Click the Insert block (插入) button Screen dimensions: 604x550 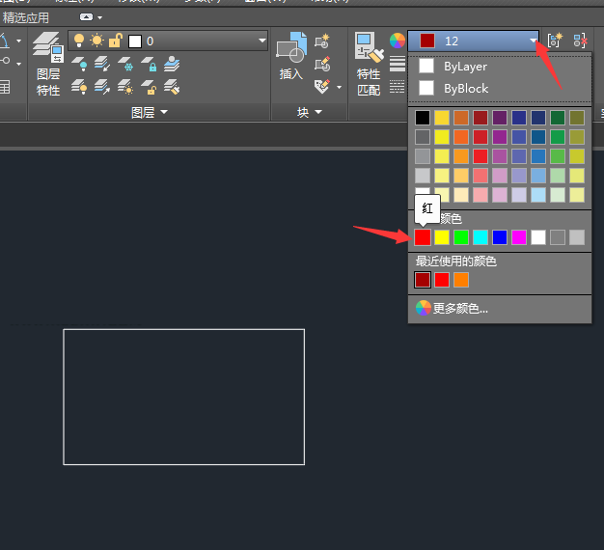291,56
